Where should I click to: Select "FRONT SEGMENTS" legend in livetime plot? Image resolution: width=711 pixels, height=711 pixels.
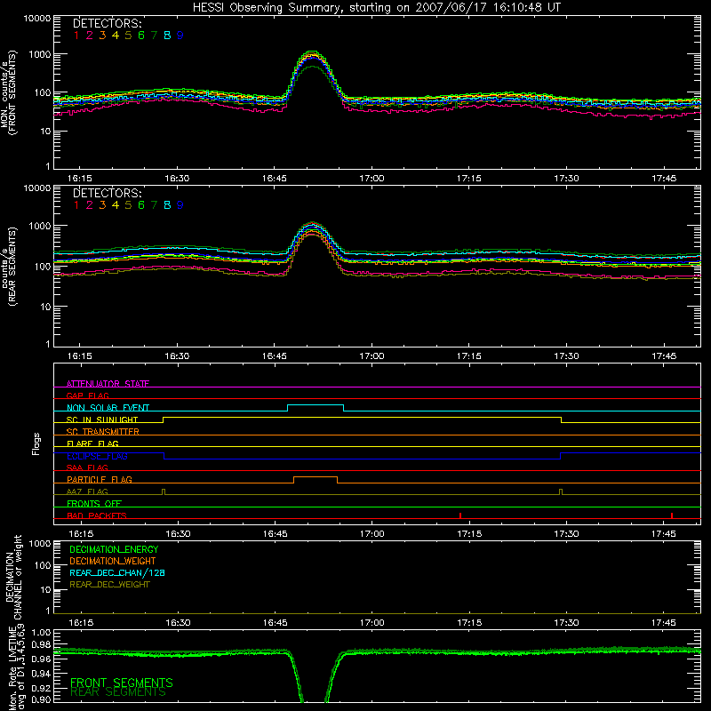click(122, 683)
